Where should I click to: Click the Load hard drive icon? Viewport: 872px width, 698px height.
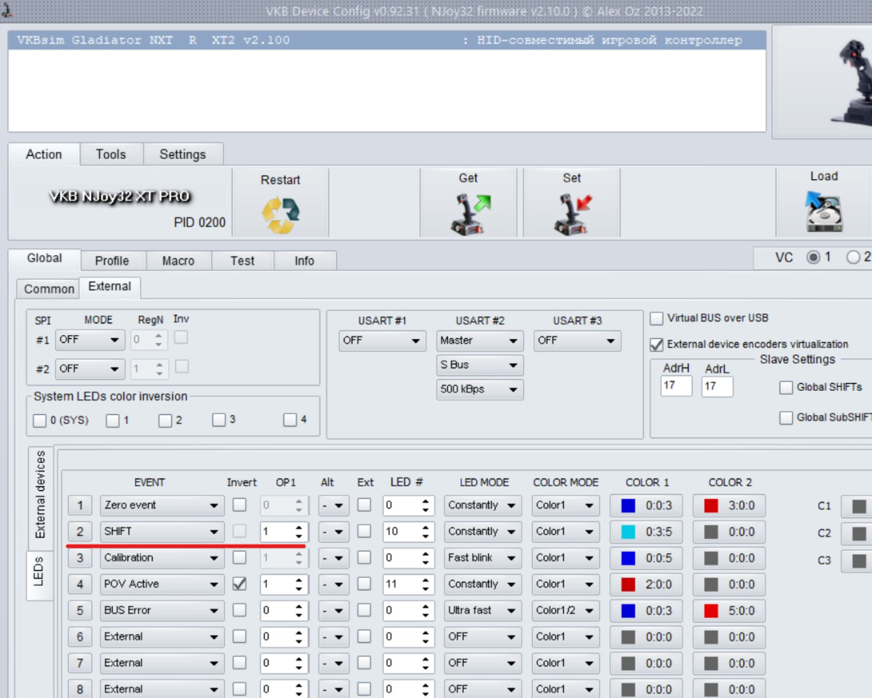823,213
